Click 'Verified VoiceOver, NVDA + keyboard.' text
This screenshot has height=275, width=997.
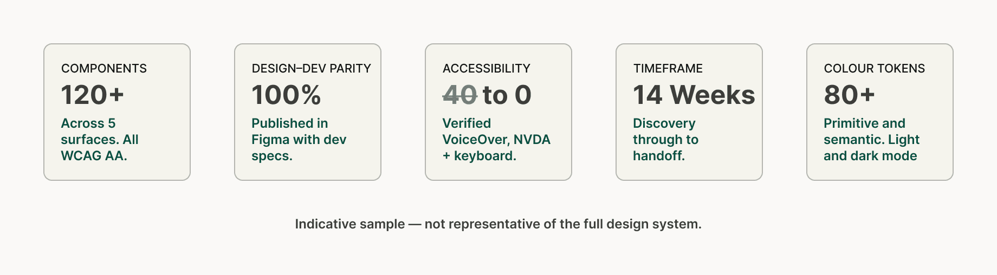click(x=496, y=140)
